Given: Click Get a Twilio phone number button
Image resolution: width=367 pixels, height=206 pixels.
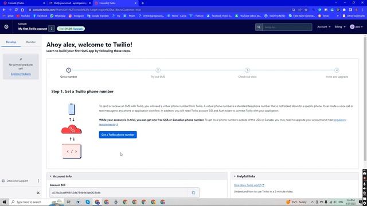Looking at the screenshot, I should pos(118,135).
